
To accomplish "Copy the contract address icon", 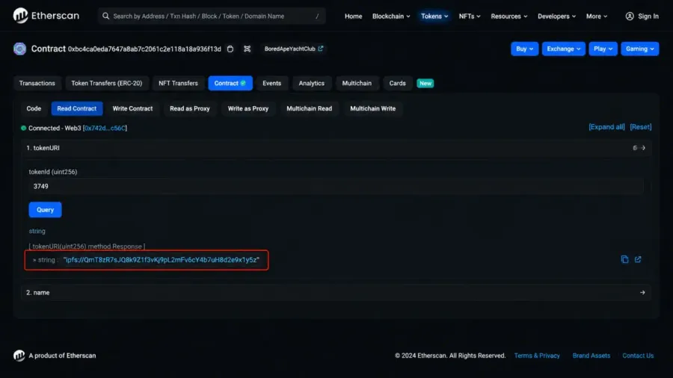I will tap(230, 49).
